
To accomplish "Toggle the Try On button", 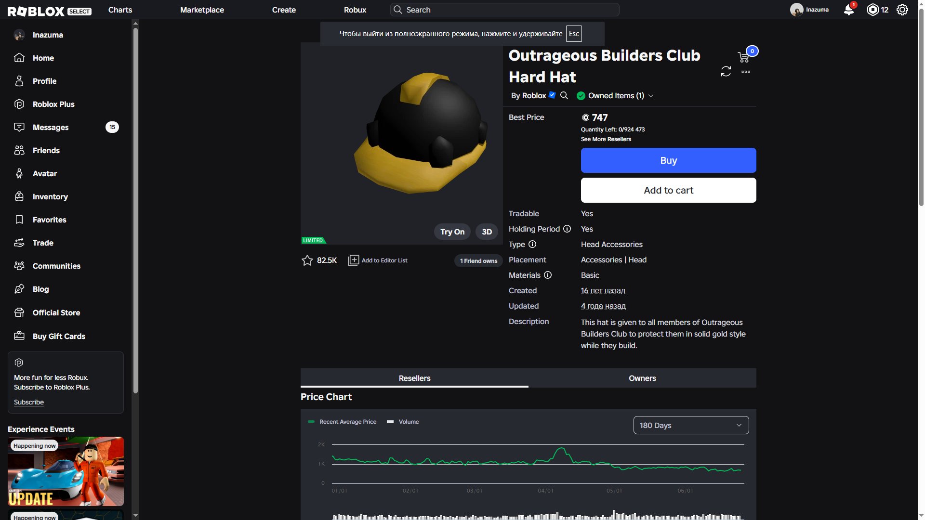I will 452,232.
